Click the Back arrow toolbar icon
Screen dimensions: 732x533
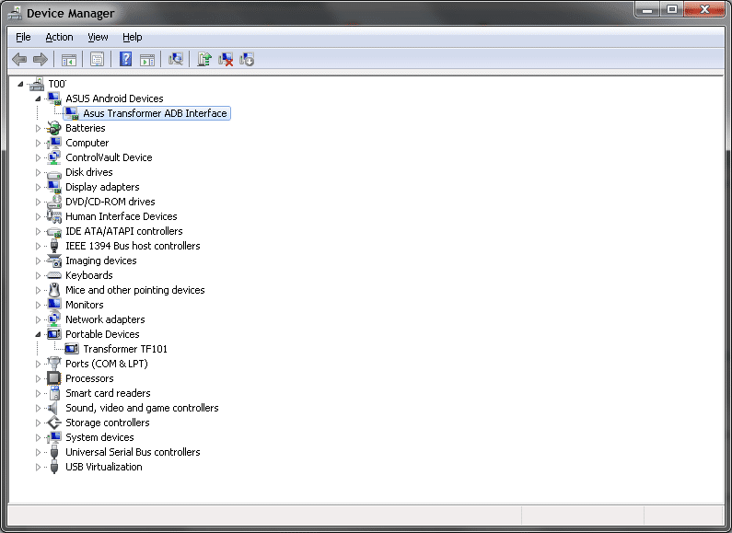pos(19,59)
